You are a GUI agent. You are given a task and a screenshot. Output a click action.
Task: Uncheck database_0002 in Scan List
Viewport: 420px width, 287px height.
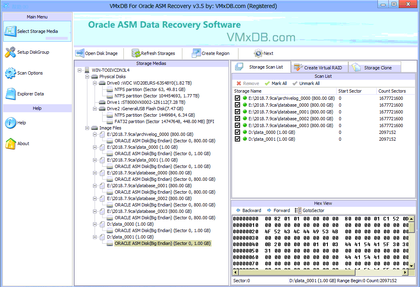(x=237, y=118)
